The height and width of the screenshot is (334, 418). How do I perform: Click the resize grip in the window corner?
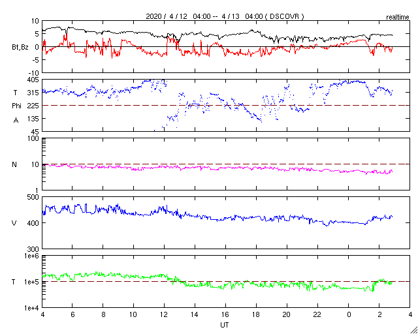pos(413,329)
